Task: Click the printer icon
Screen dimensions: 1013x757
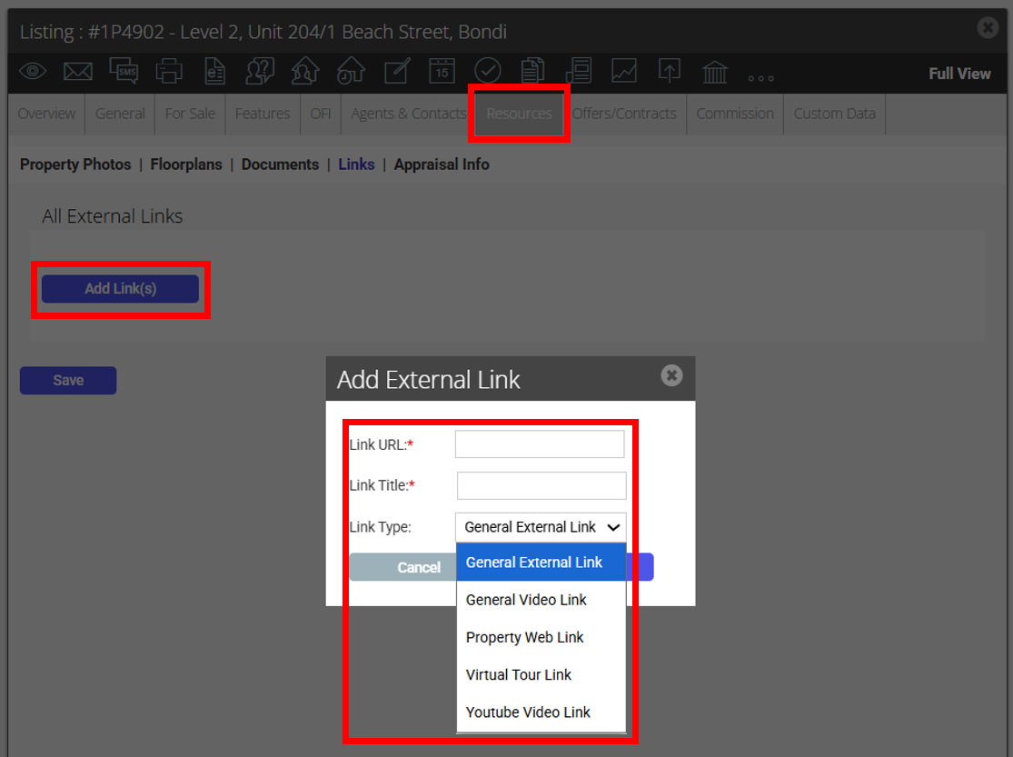Action: tap(169, 71)
